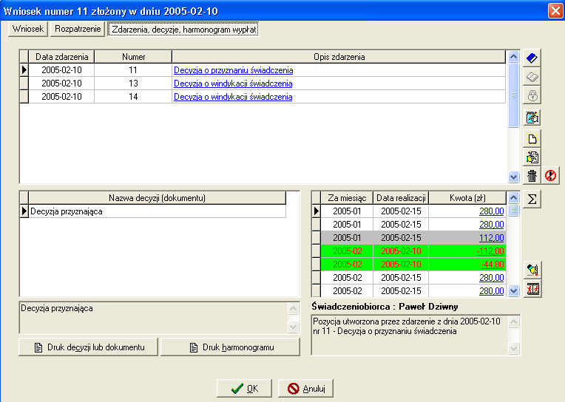Click the padlock icon button
The image size is (565, 402).
click(x=532, y=96)
